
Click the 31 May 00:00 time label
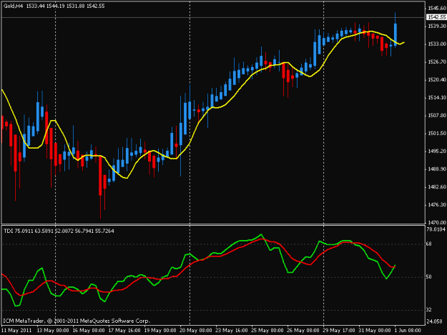coord(374,331)
